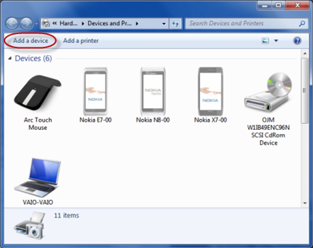Select the VAIO-VAIO laptop icon
313x248 pixels.
pos(38,177)
